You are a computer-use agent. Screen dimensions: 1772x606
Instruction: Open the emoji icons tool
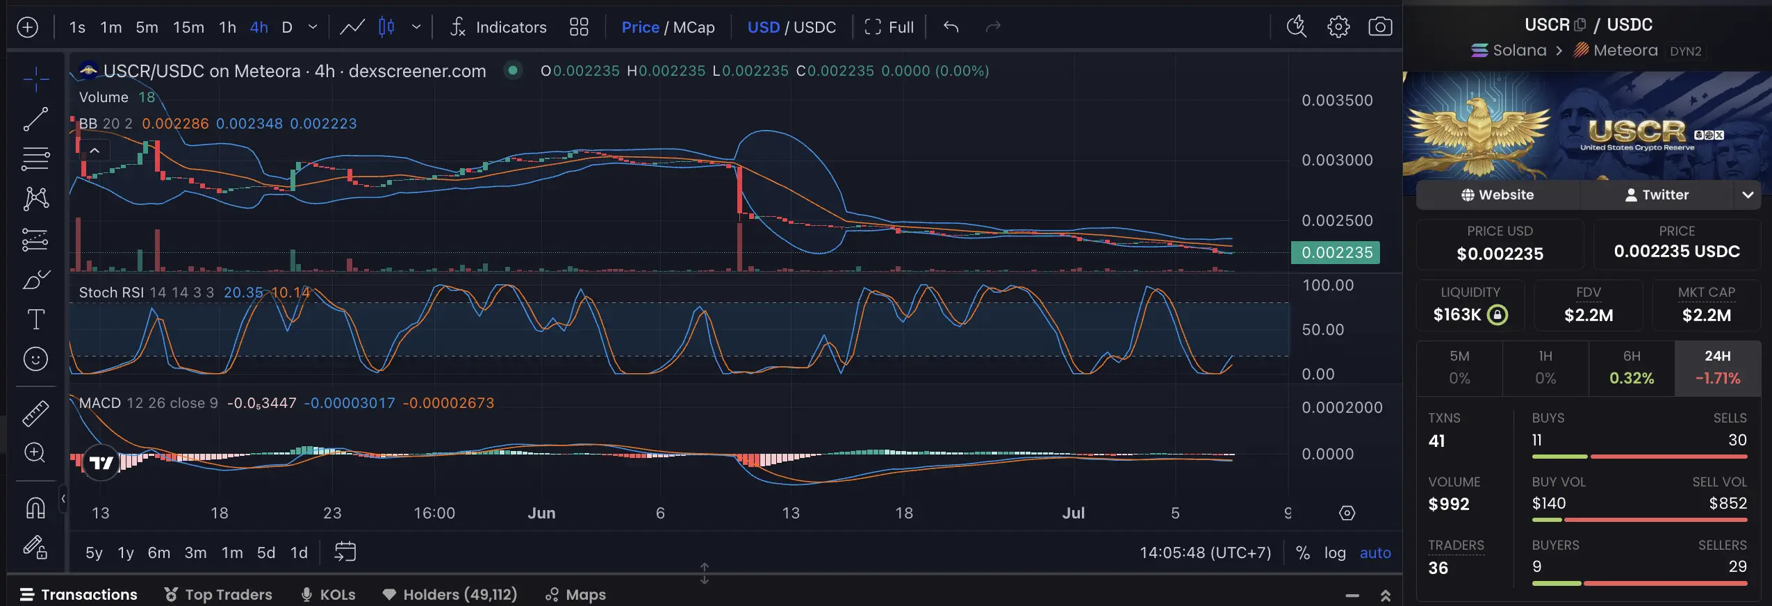coord(35,359)
